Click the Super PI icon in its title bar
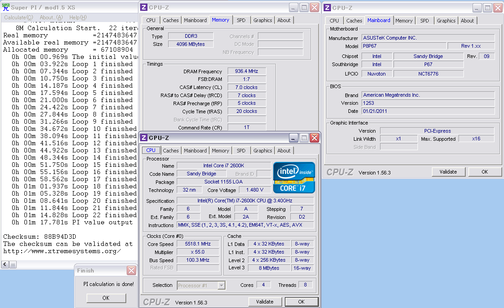 6,7
